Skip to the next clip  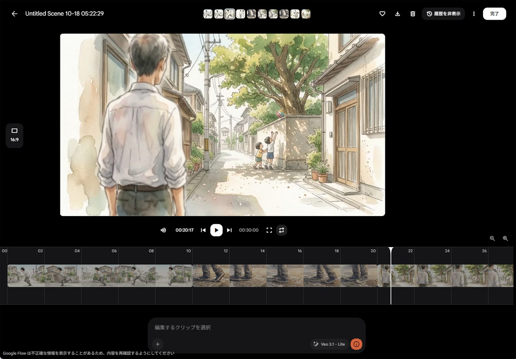(229, 230)
